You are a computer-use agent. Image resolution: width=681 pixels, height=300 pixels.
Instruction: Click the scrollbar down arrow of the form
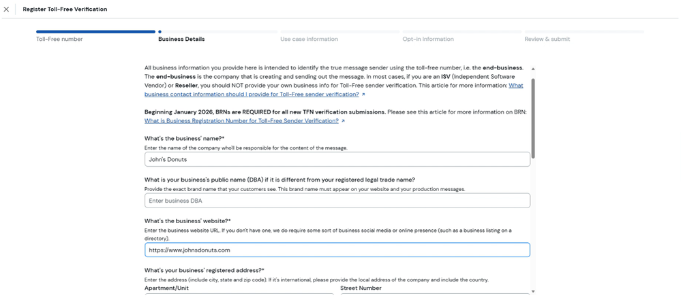pyautogui.click(x=533, y=291)
